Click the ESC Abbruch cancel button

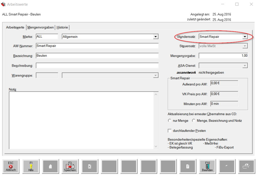tap(11, 166)
